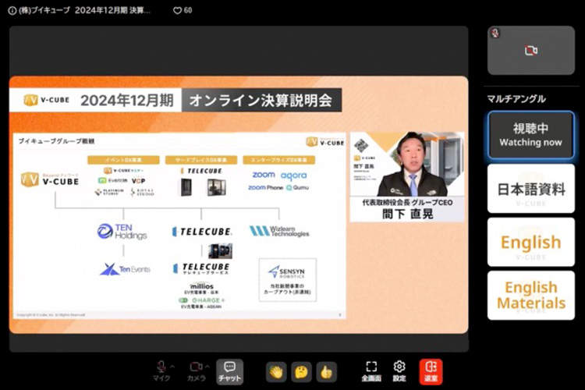Click the agora logo on slide
The width and height of the screenshot is (585, 390).
pos(293,175)
